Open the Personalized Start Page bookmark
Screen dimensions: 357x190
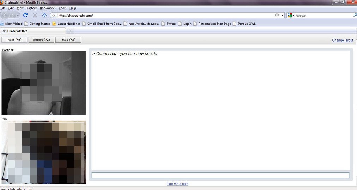(212, 23)
